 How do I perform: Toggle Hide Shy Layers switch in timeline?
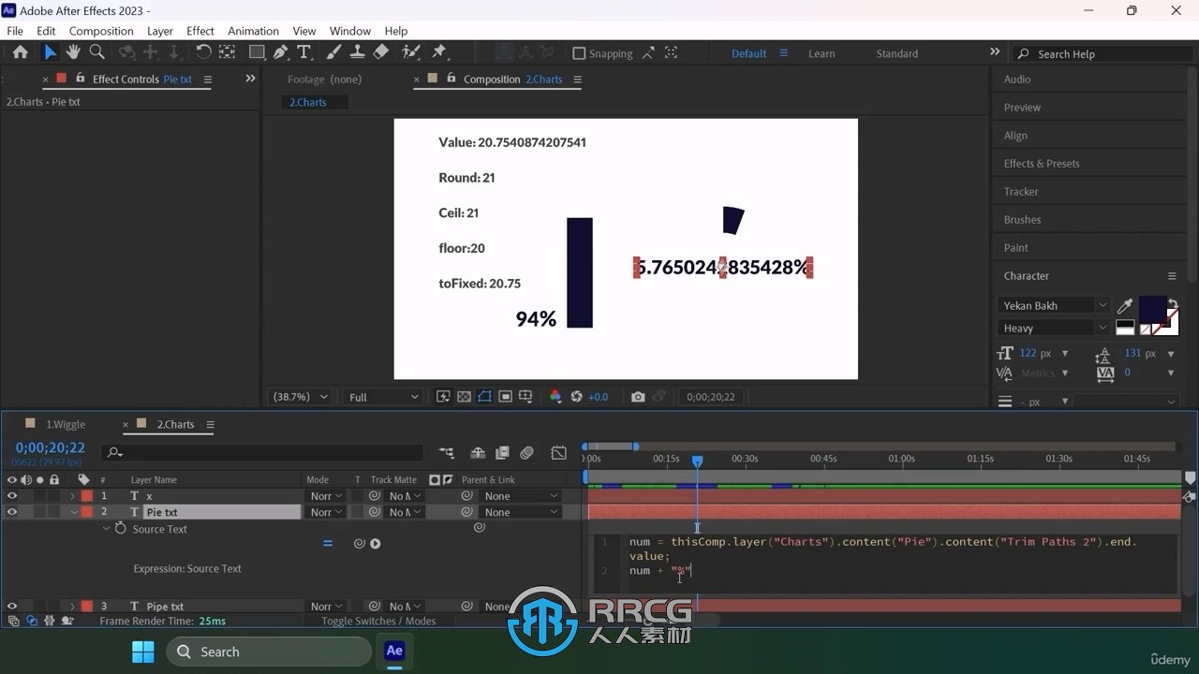pyautogui.click(x=478, y=453)
